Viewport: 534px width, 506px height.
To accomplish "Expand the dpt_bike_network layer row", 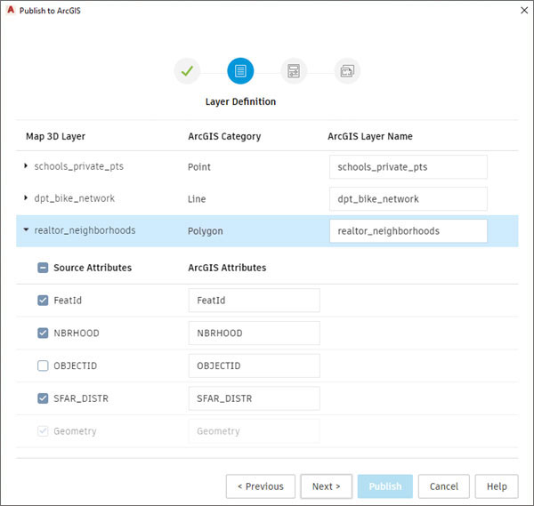I will tap(26, 198).
